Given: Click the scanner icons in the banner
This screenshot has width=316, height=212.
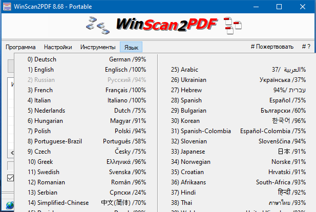Looking at the screenshot, I should coord(98,26).
